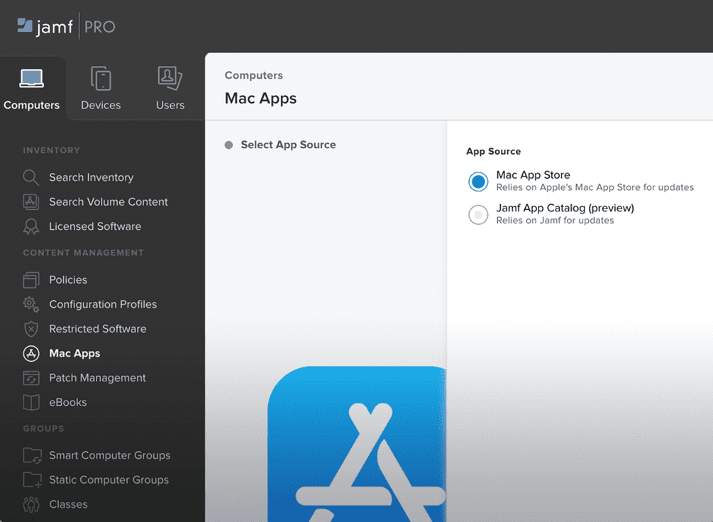Open Search Volume Content
713x522 pixels.
click(96, 202)
